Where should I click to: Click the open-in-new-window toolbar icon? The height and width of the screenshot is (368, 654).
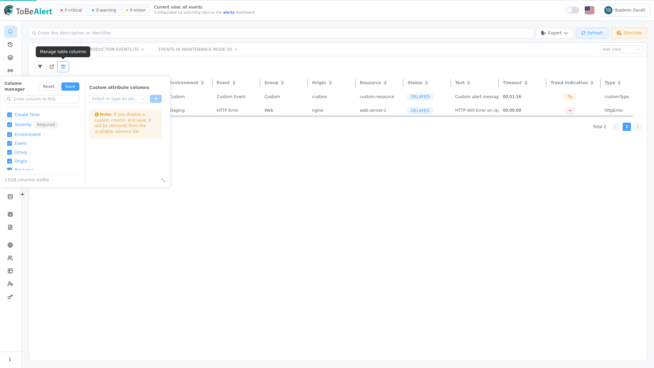52,67
